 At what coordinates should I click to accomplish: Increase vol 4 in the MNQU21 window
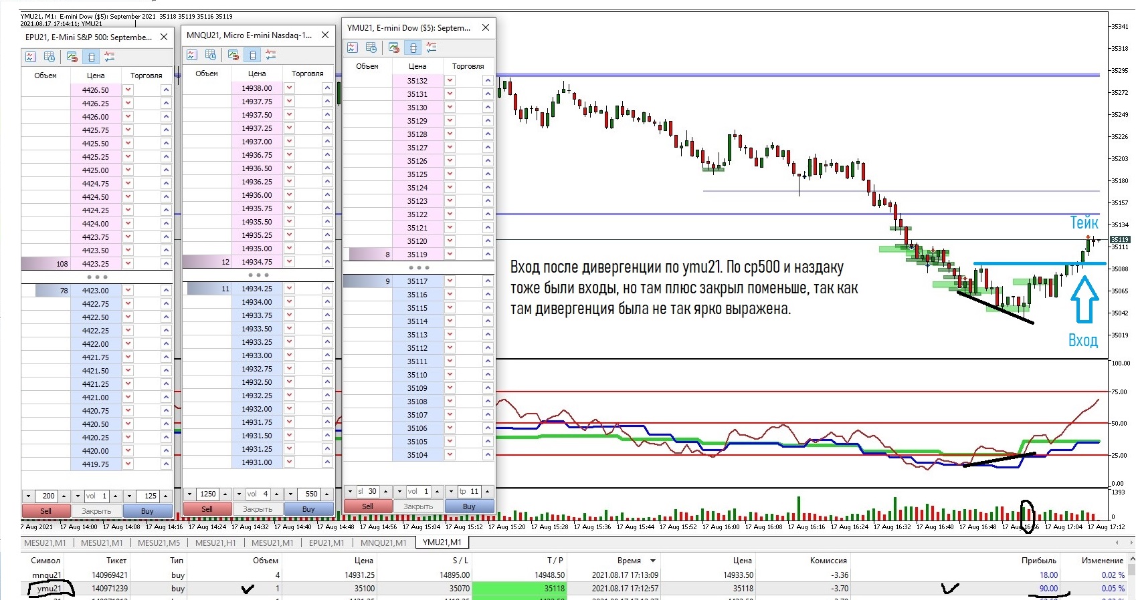coord(276,494)
